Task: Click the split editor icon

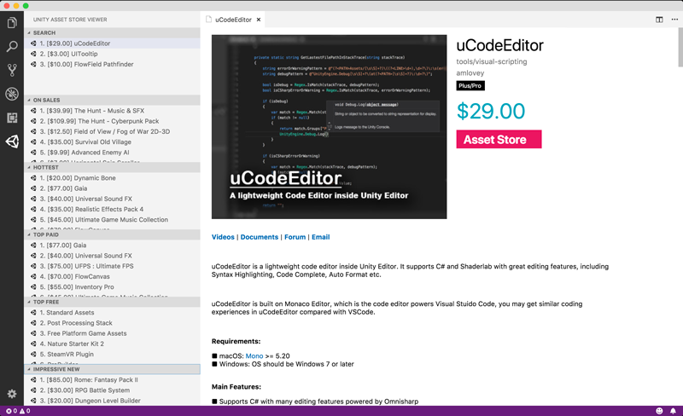Action: (x=659, y=20)
